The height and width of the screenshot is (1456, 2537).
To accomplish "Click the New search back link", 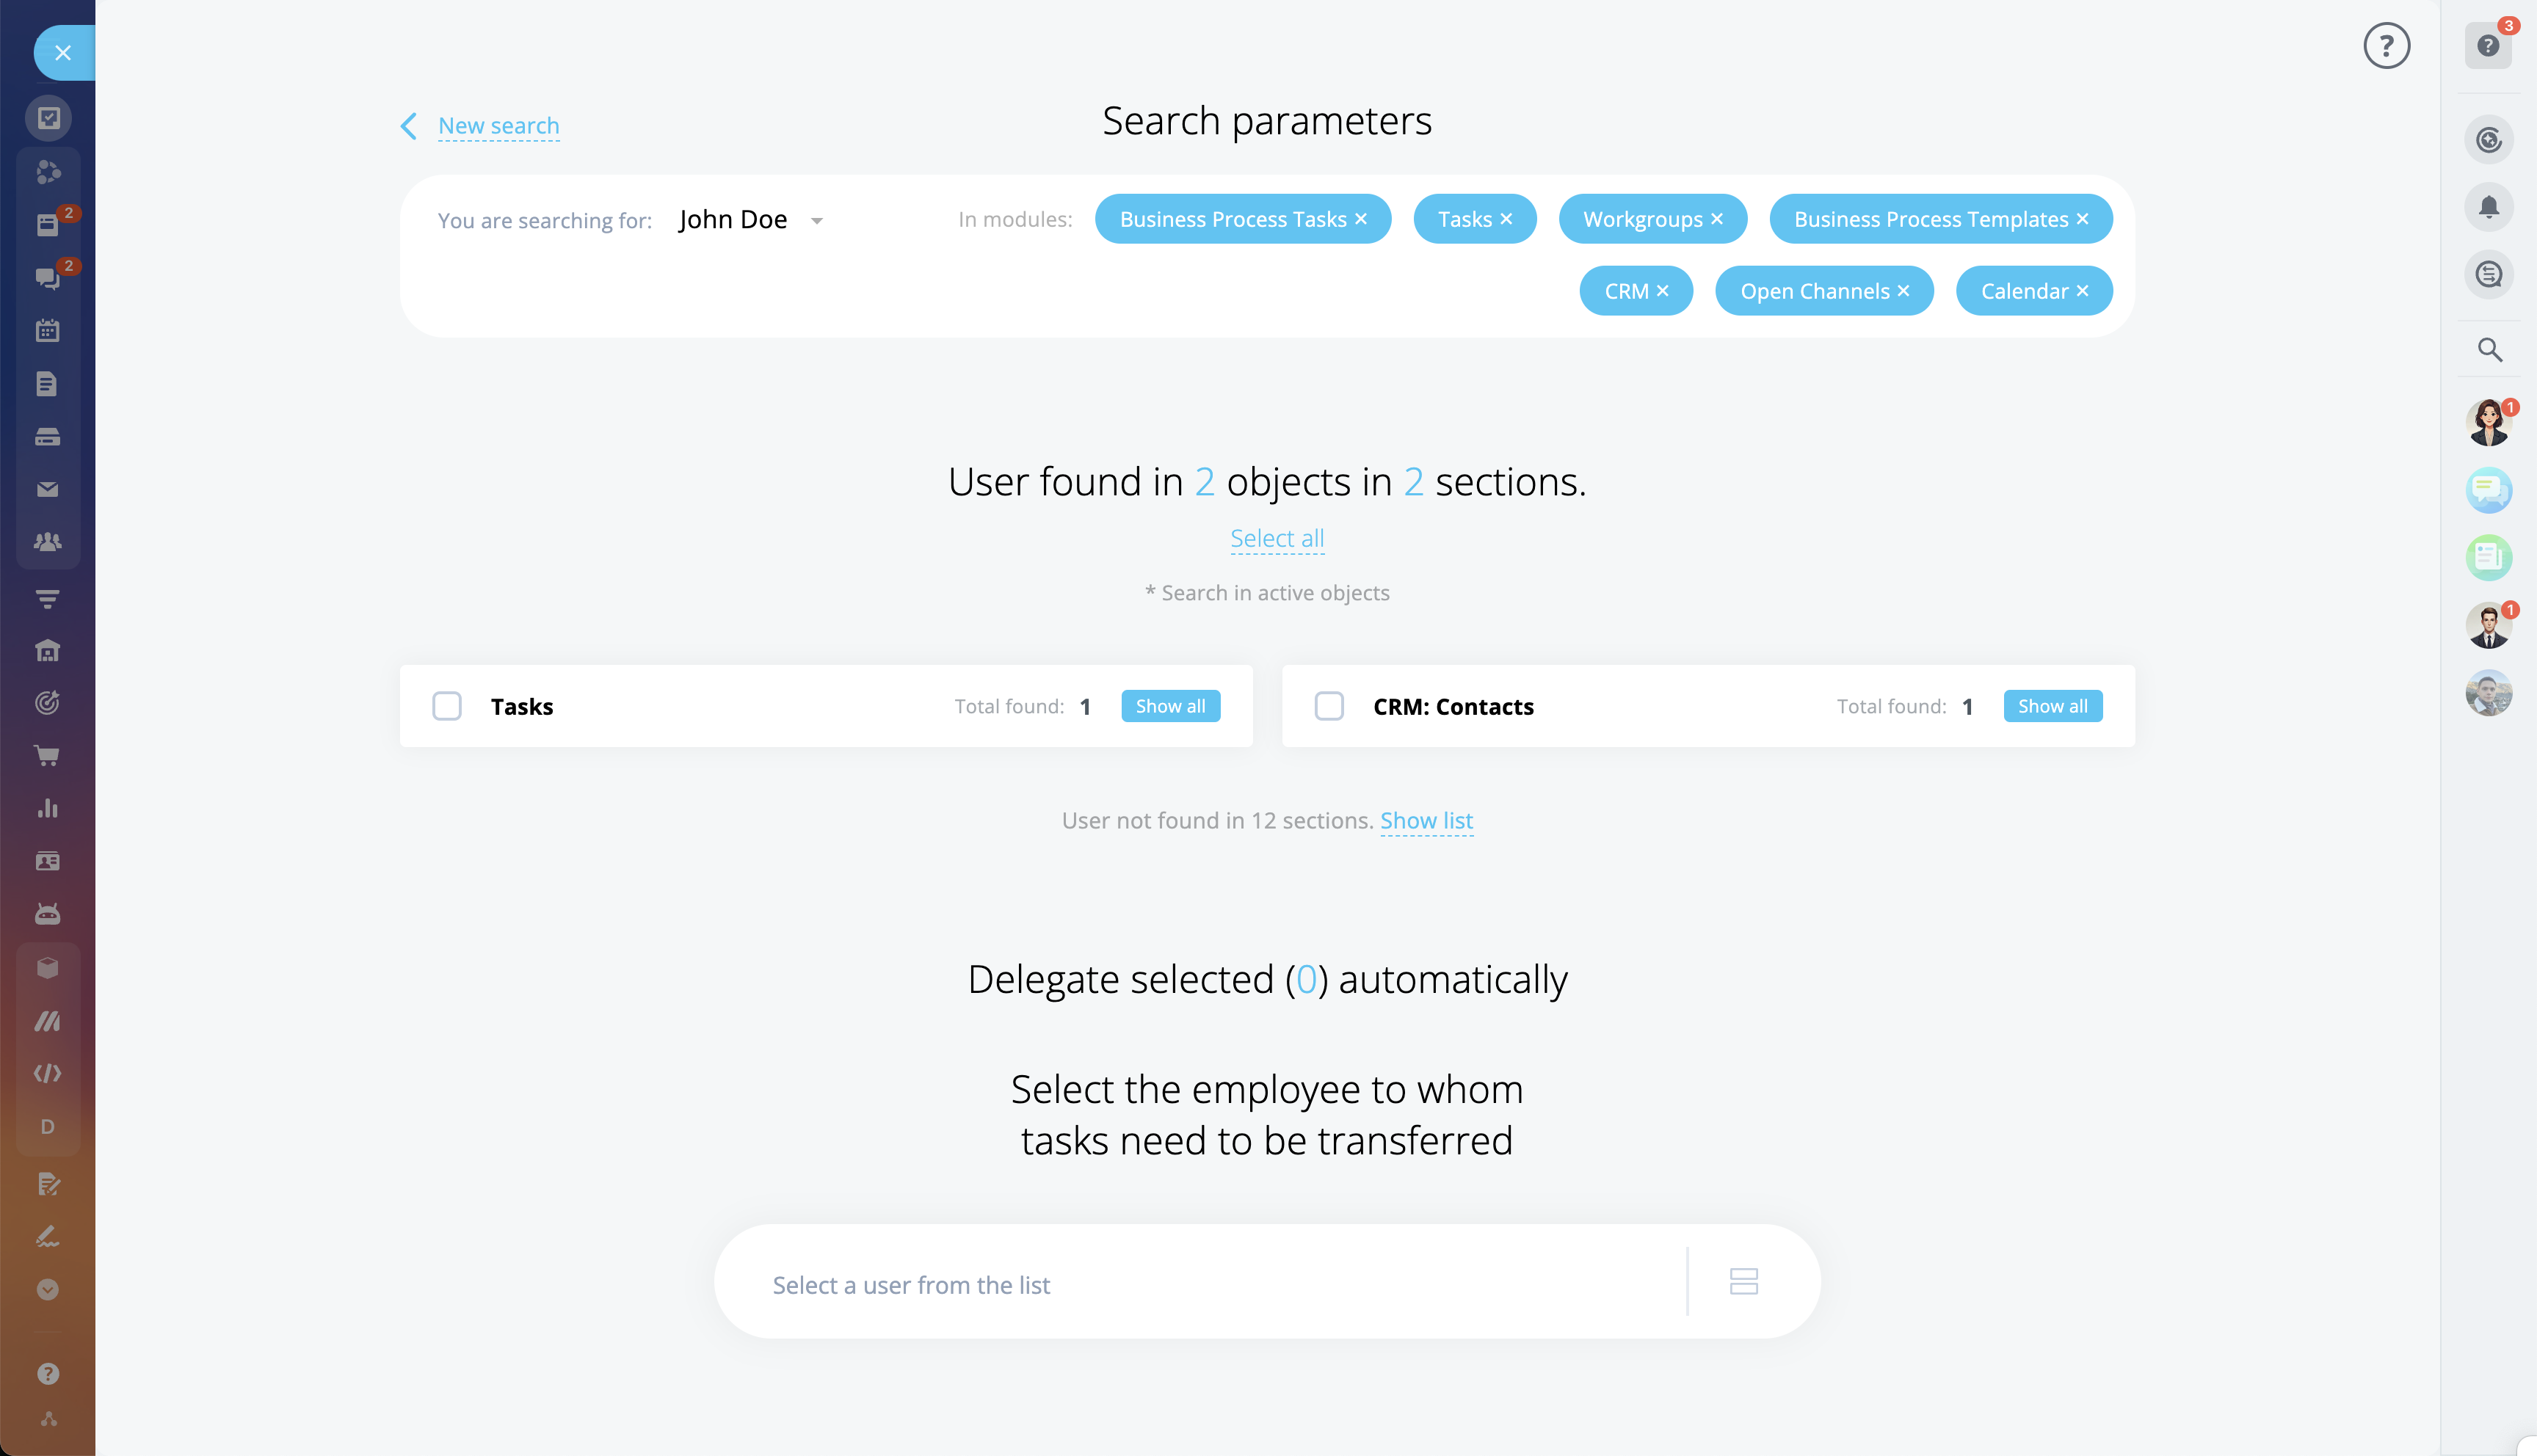I will 498,126.
